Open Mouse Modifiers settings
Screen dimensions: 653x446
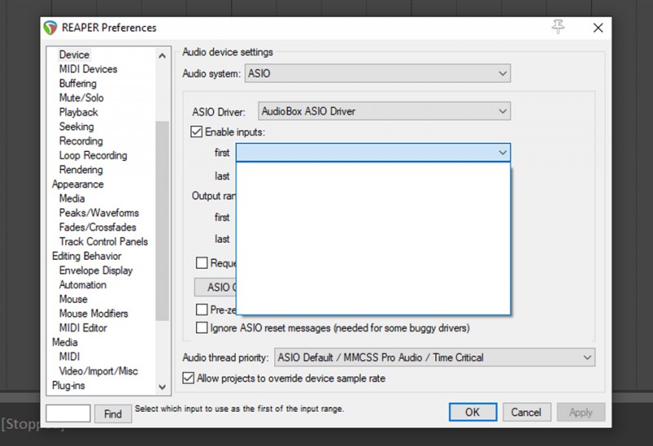click(x=93, y=313)
